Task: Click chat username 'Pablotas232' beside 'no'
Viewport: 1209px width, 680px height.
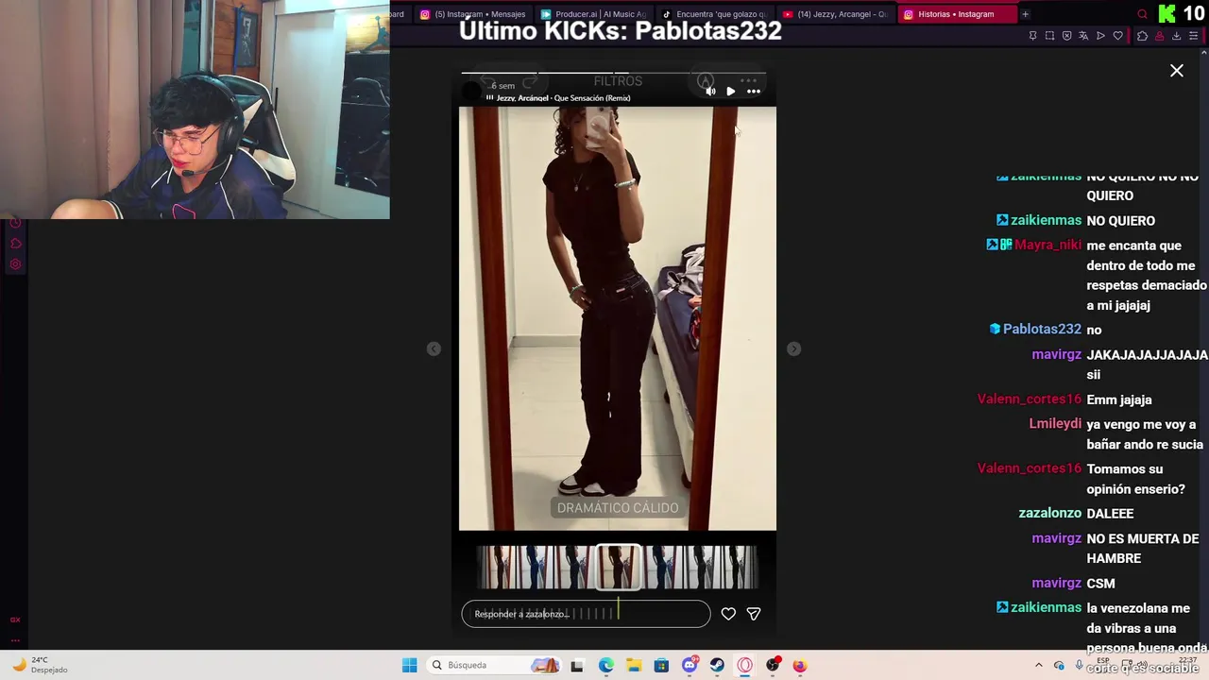Action: pyautogui.click(x=1042, y=329)
